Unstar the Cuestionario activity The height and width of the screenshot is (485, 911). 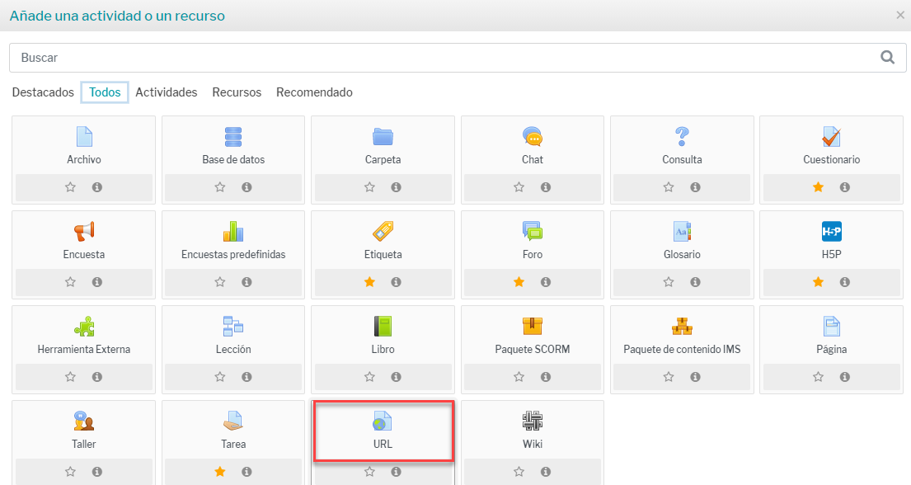(x=818, y=187)
